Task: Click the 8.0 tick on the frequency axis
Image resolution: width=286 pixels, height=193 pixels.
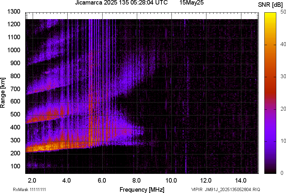Action: click(x=136, y=180)
